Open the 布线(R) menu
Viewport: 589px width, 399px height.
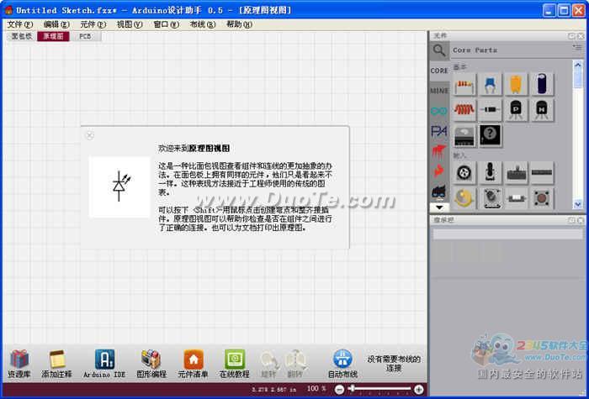click(x=203, y=24)
